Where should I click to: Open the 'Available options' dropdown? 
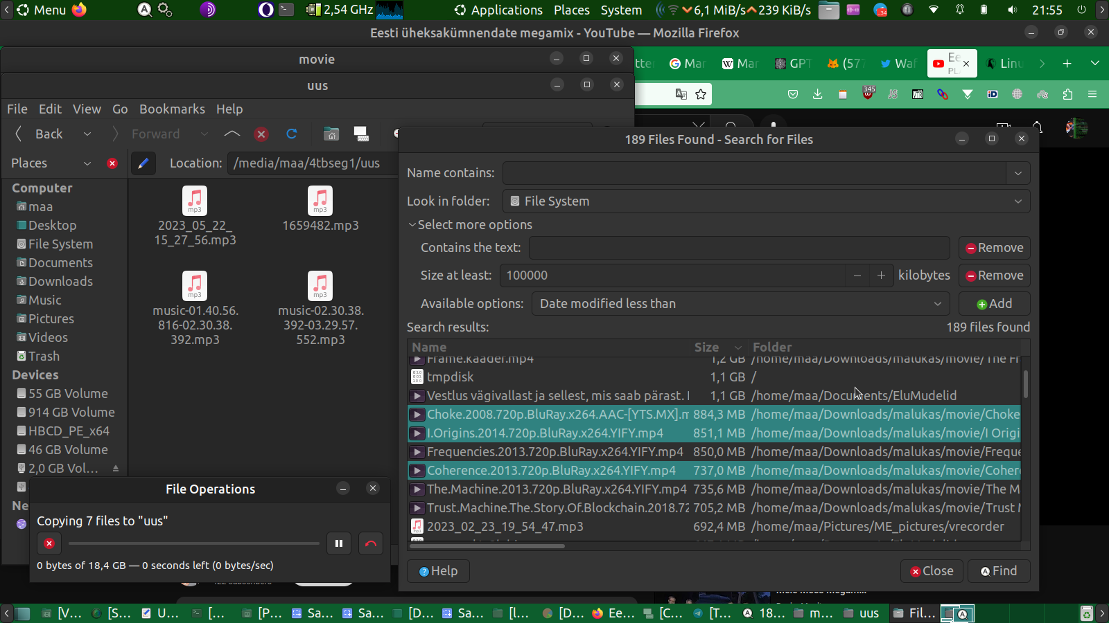click(x=741, y=304)
